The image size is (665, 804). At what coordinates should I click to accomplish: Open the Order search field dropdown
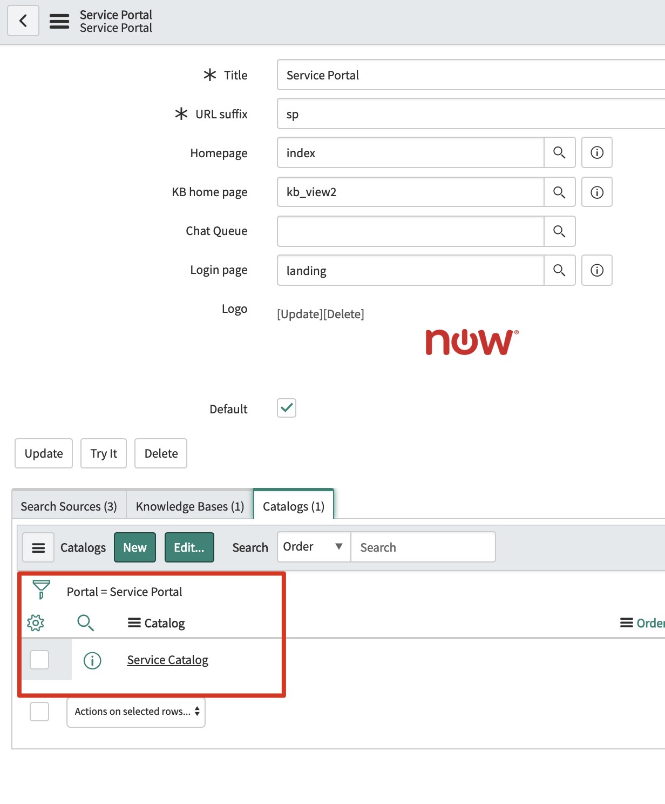(x=314, y=547)
